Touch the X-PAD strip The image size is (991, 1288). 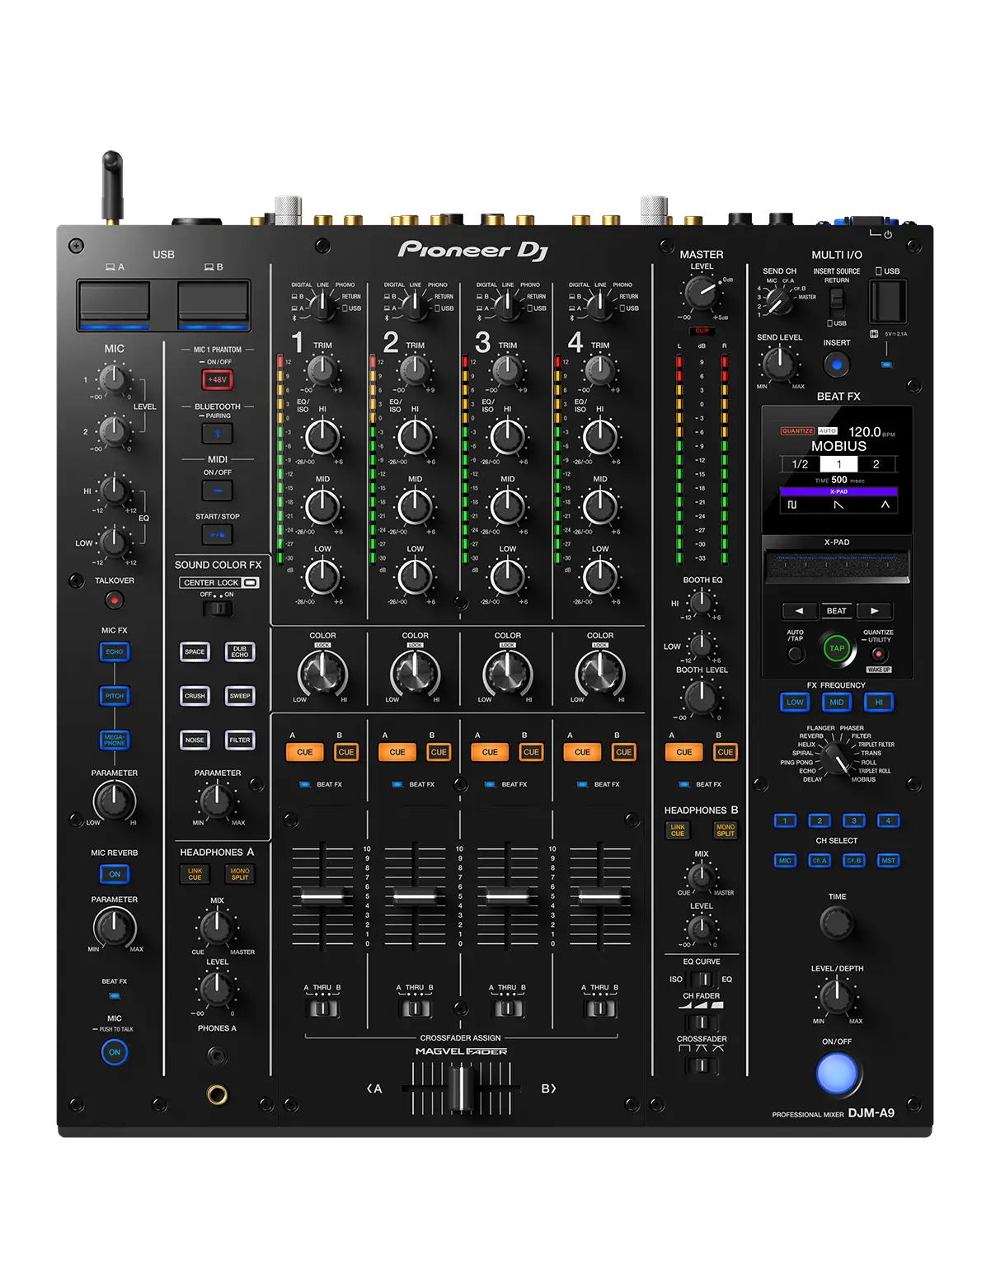[837, 567]
